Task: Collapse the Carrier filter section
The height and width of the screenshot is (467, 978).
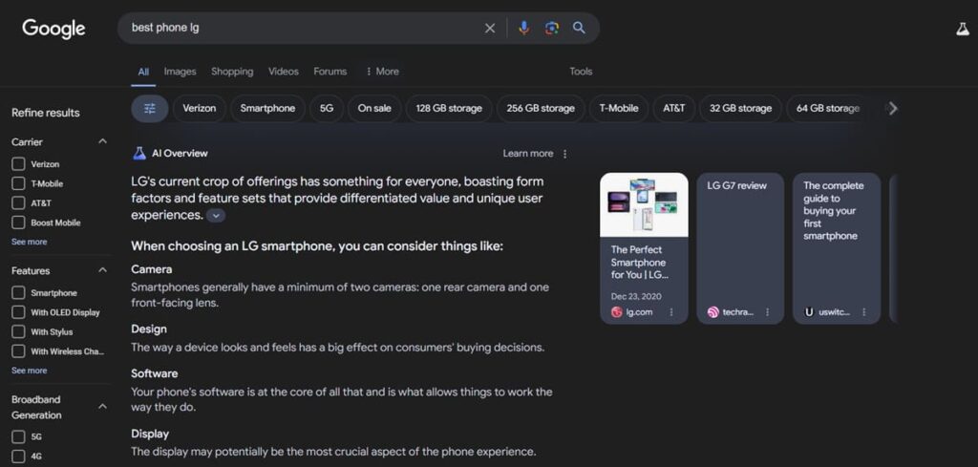Action: coord(102,141)
